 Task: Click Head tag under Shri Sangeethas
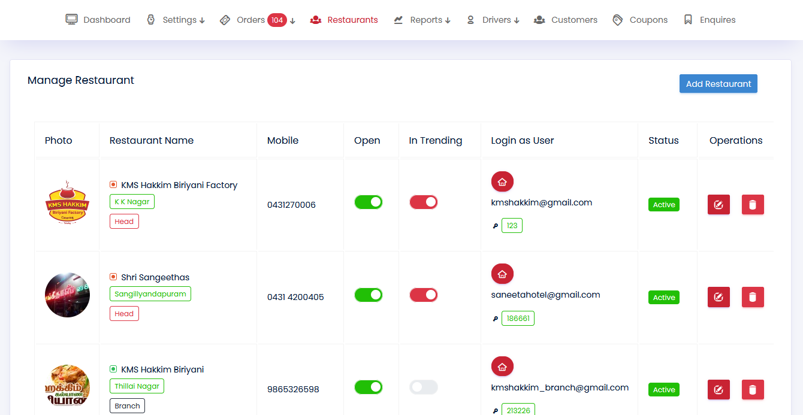click(124, 314)
